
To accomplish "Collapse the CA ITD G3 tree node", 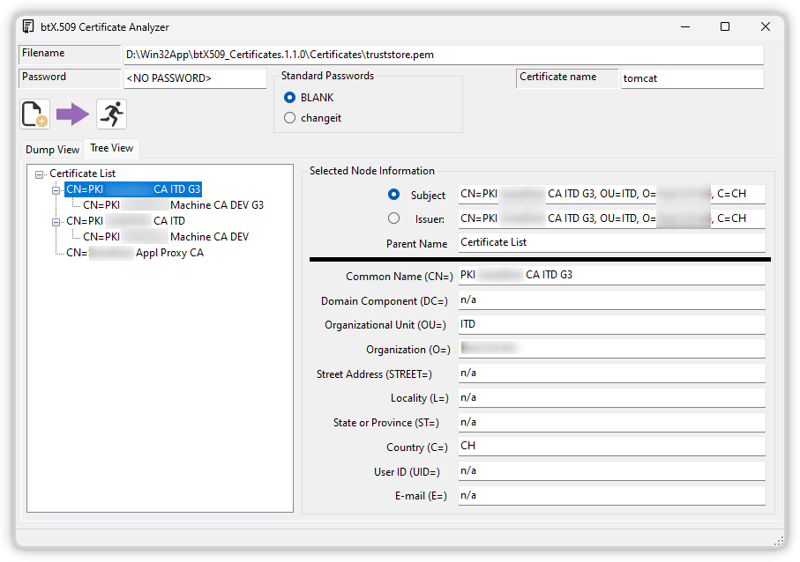I will pos(56,189).
